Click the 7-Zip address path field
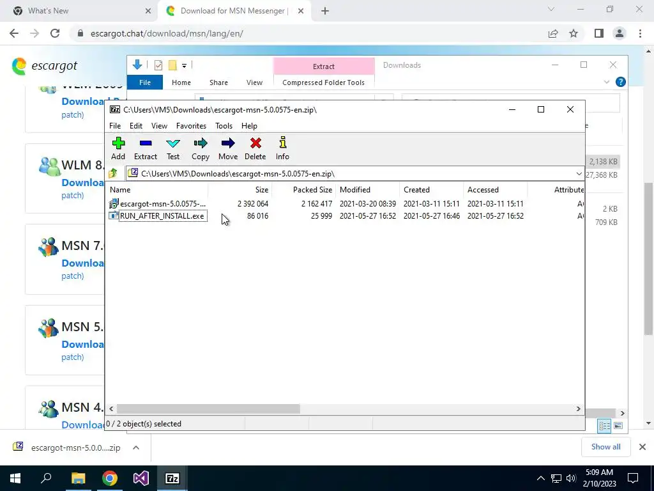This screenshot has width=654, height=491. [351, 174]
